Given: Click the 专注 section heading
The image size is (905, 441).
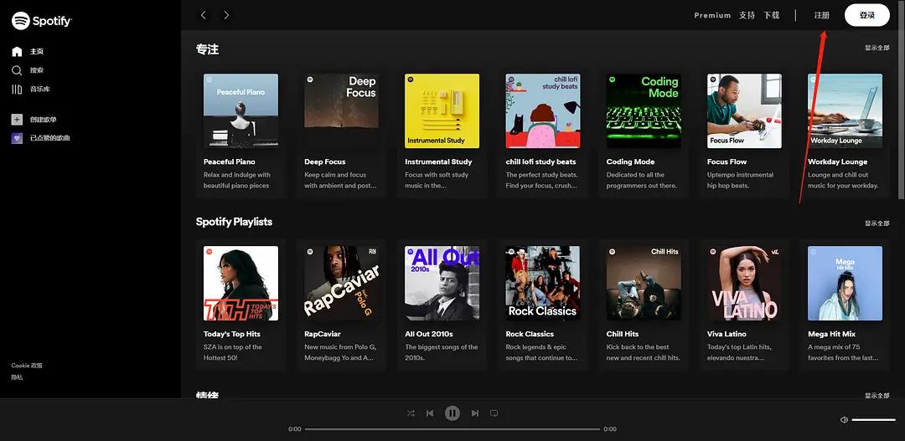Looking at the screenshot, I should (207, 49).
